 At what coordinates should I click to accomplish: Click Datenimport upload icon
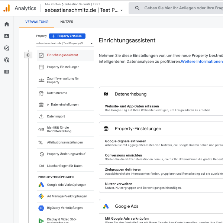41,116
